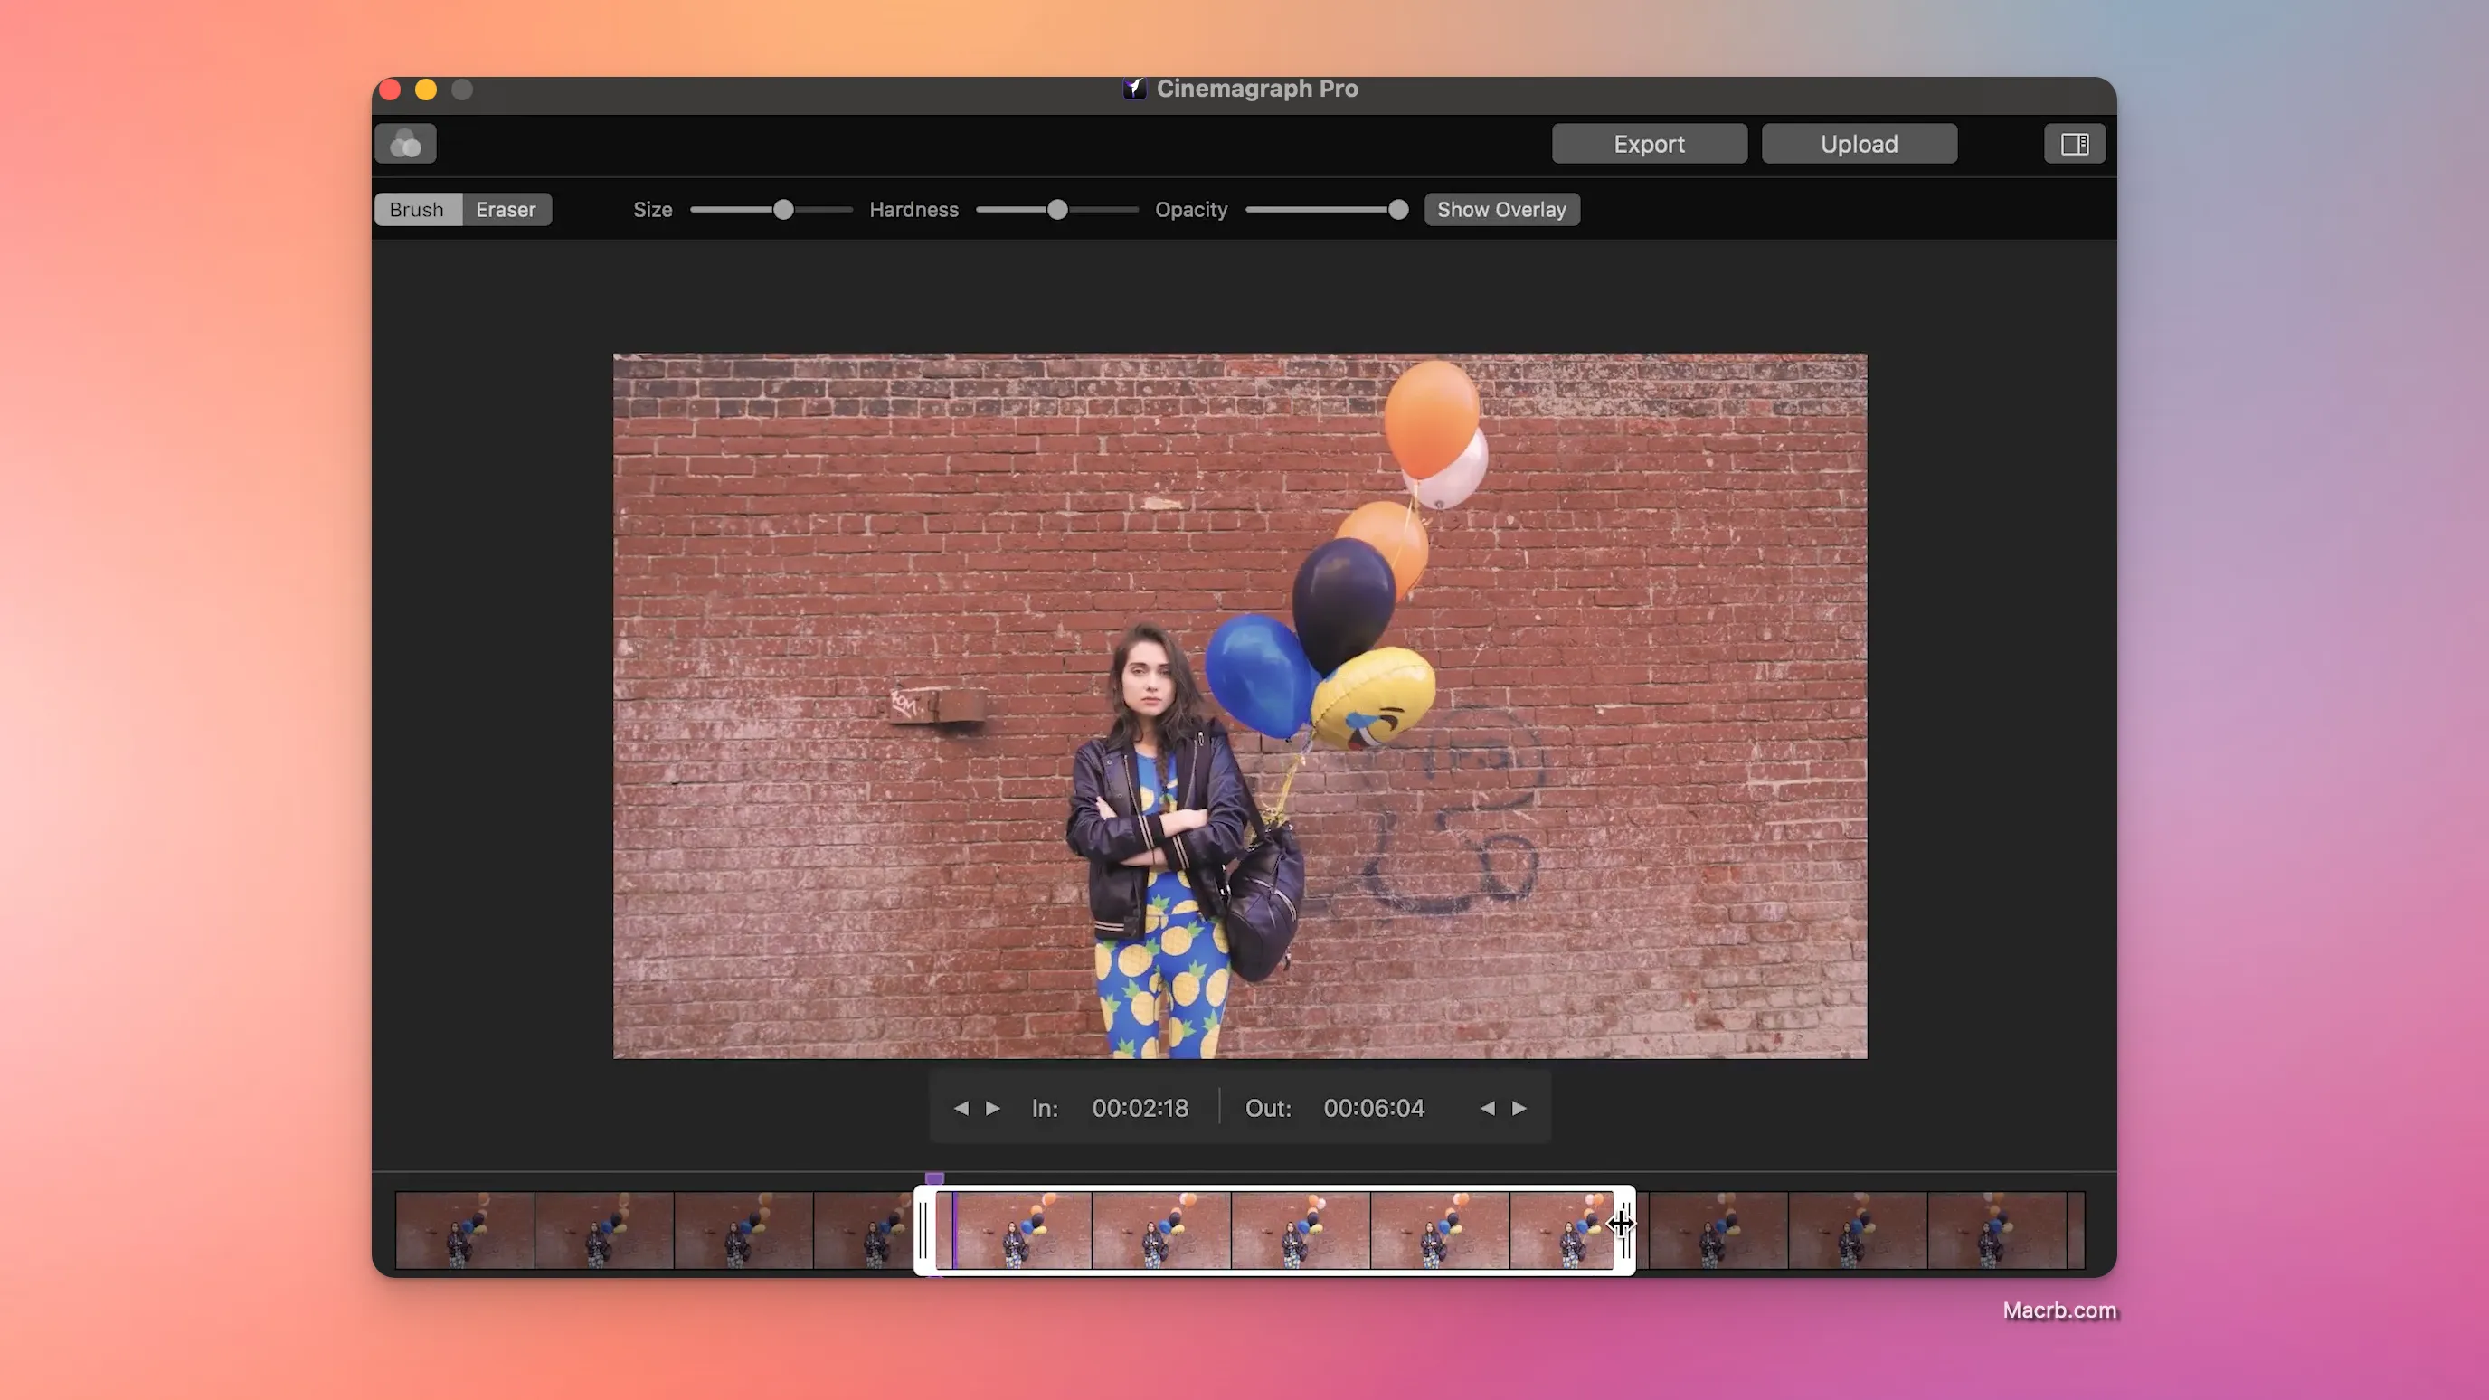Click play to start playback

pos(991,1108)
